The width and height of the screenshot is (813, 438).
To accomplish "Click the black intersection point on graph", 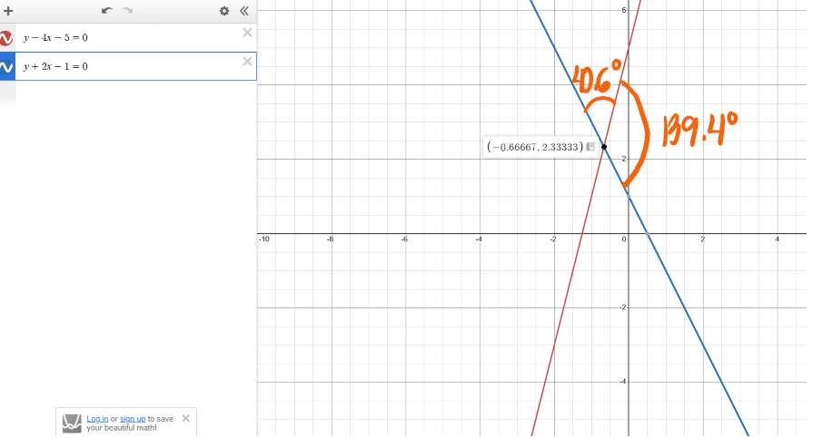I will tap(603, 147).
